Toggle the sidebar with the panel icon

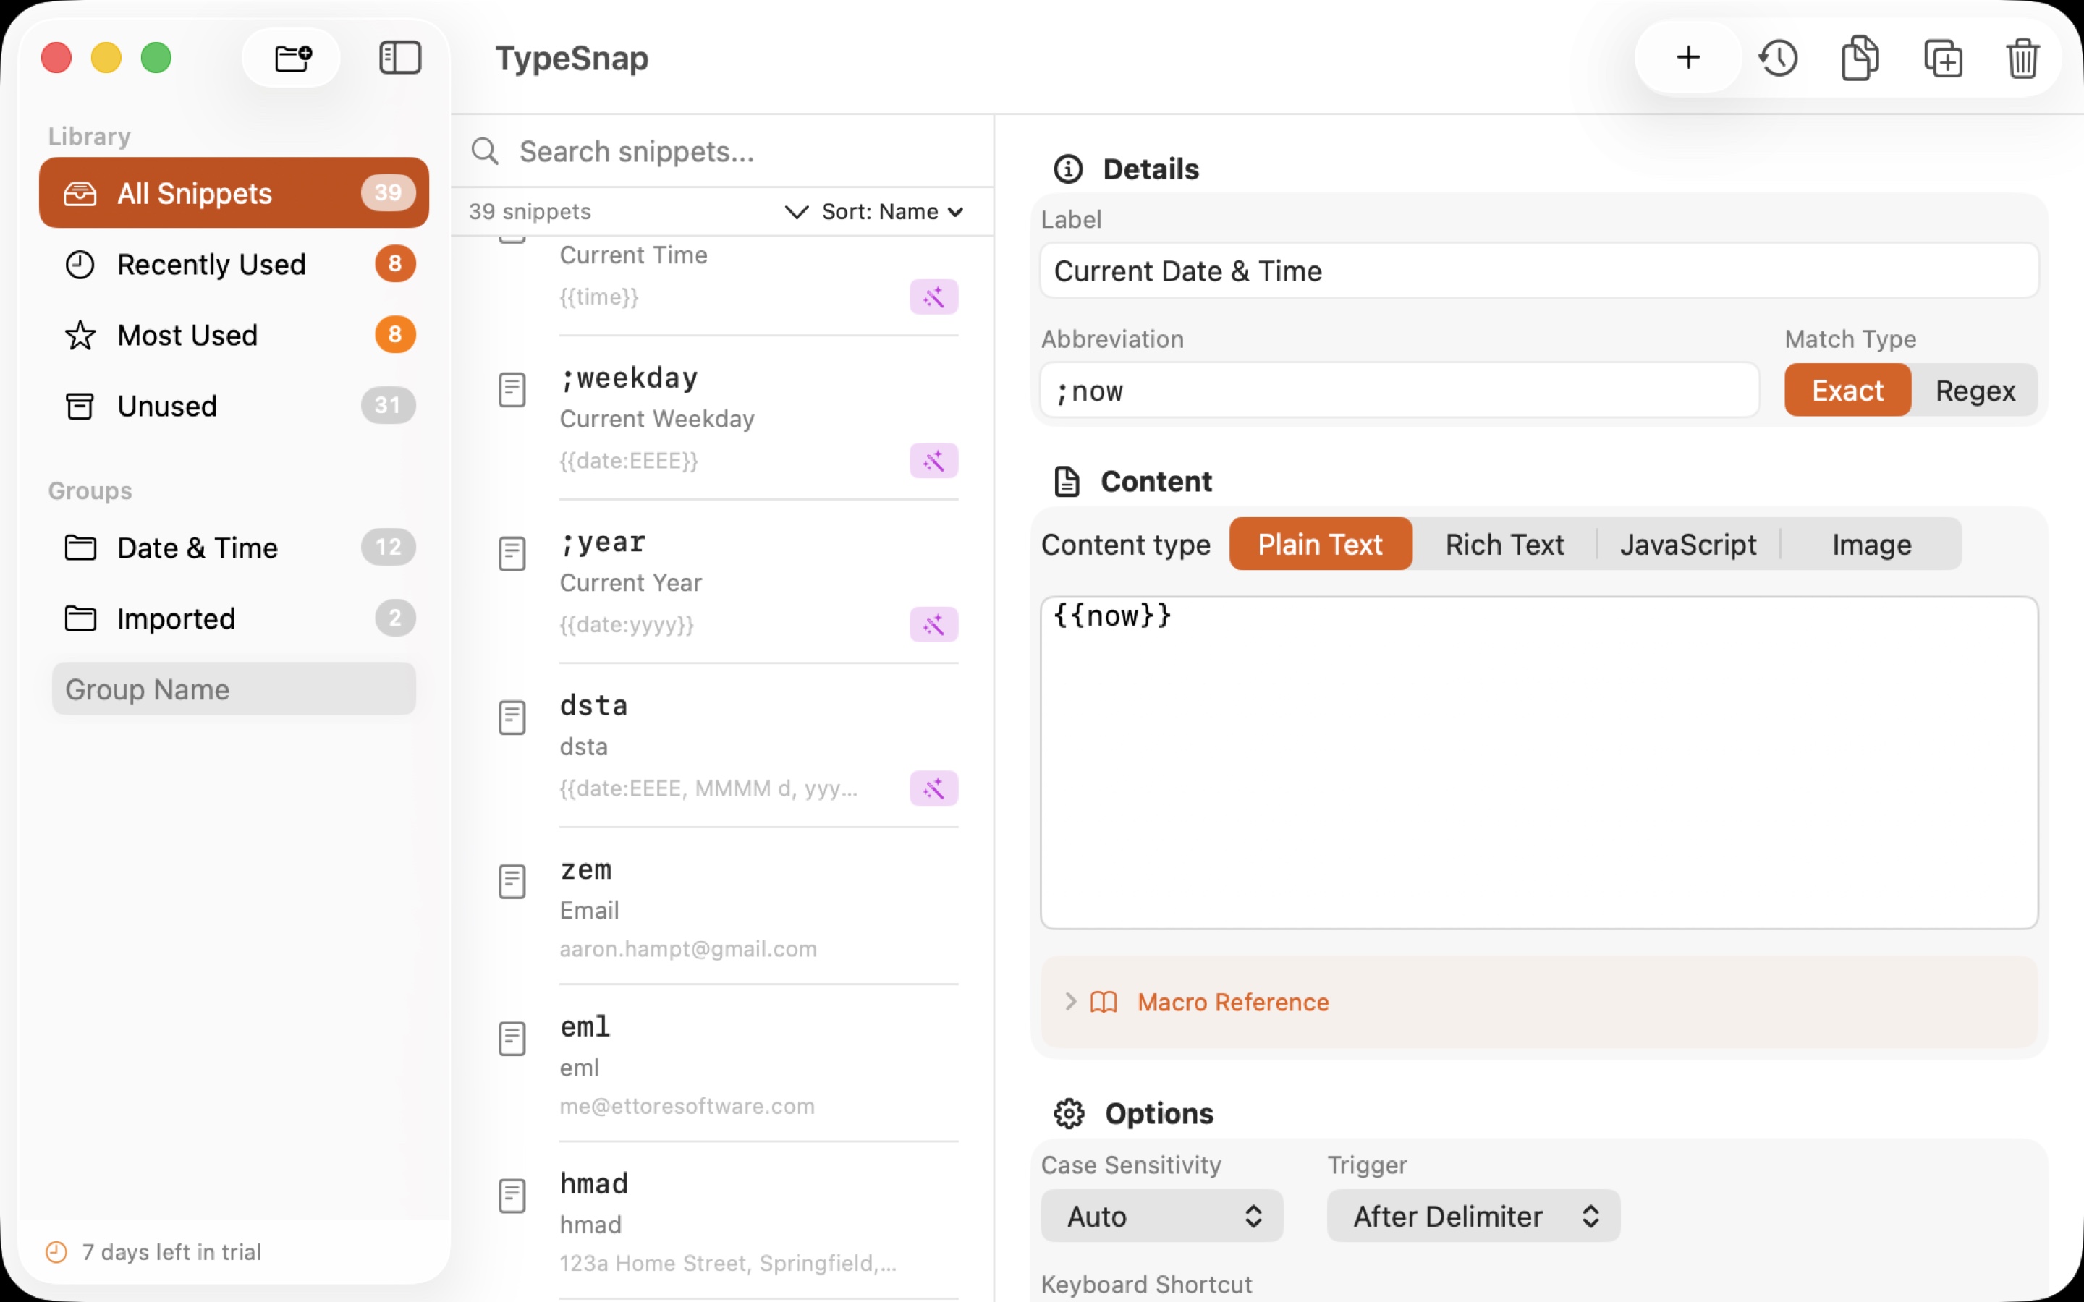(x=399, y=58)
